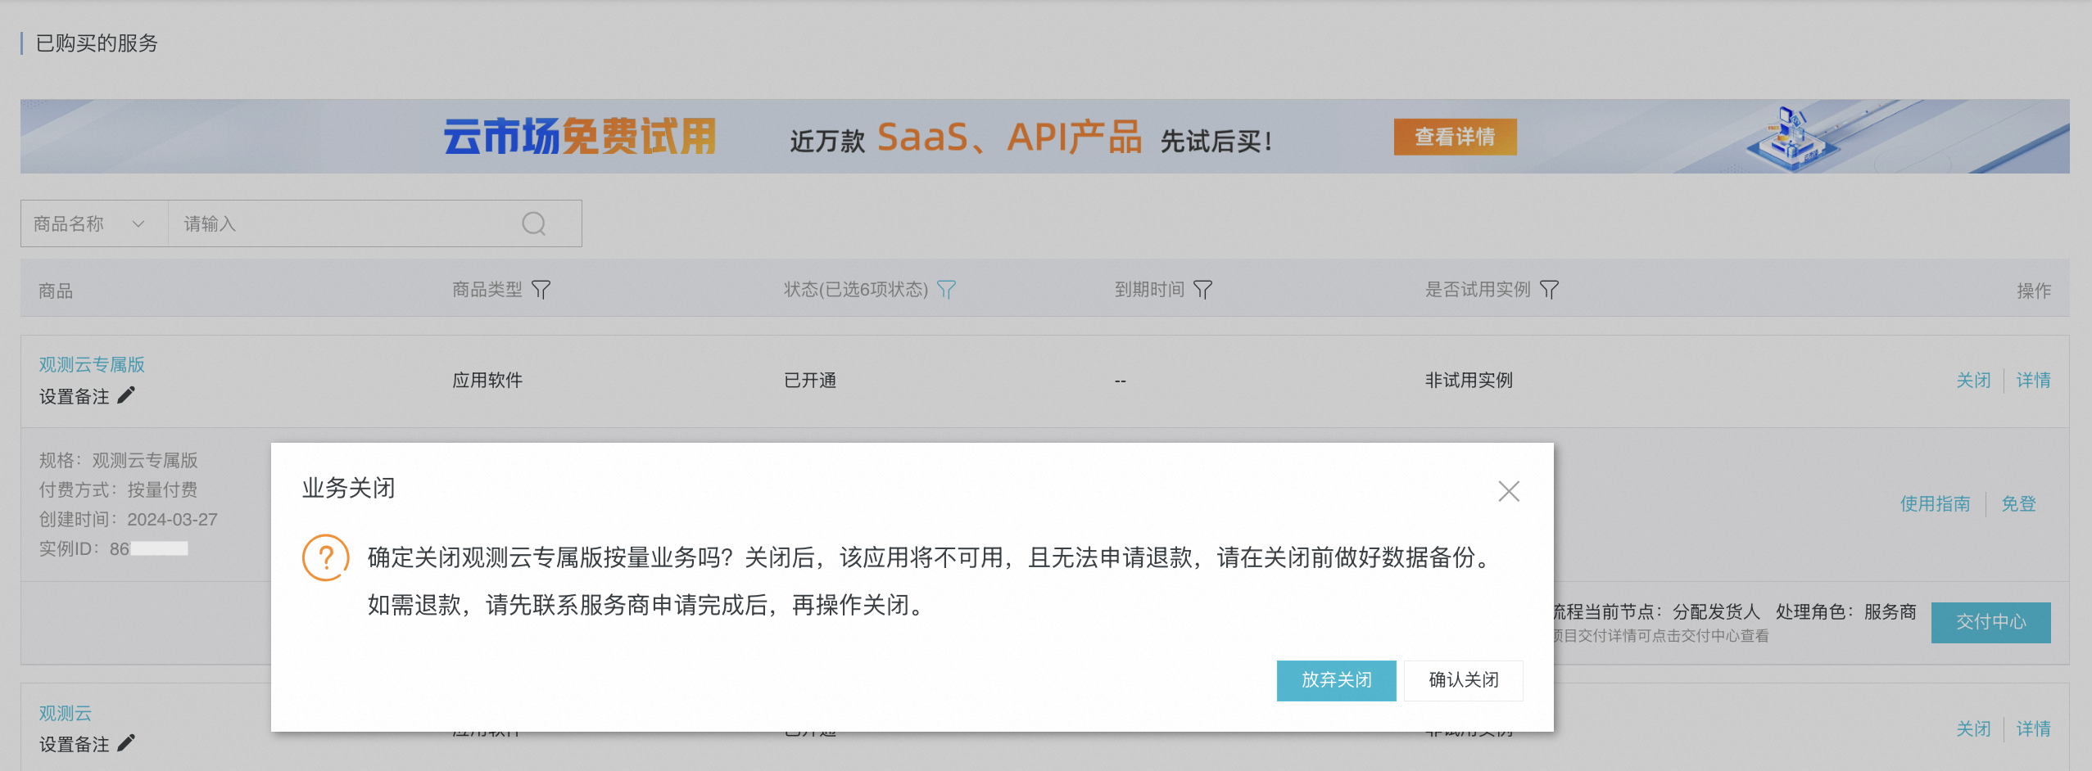The image size is (2092, 771).
Task: Click the 规格: 观测云专属版 text
Action: pos(118,461)
